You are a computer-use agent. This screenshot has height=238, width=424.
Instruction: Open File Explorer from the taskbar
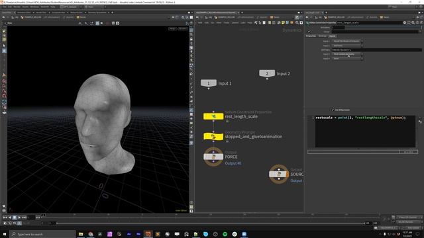tap(81, 234)
